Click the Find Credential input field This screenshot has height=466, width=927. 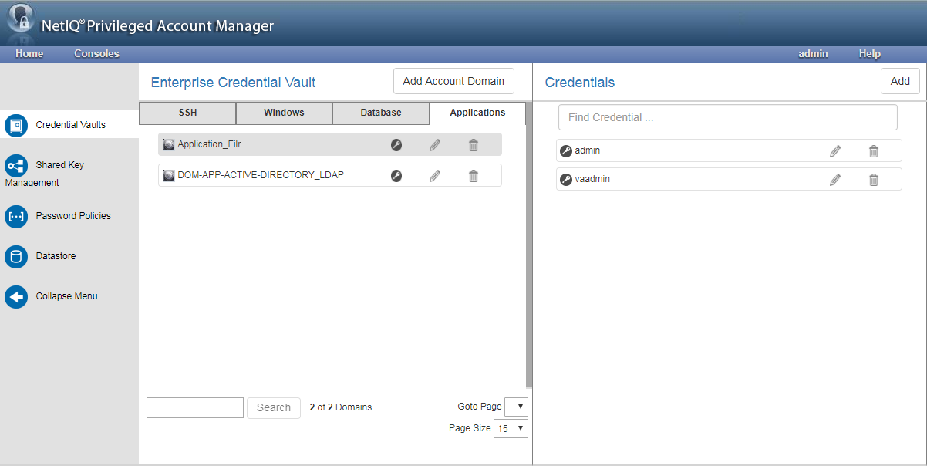pyautogui.click(x=728, y=117)
